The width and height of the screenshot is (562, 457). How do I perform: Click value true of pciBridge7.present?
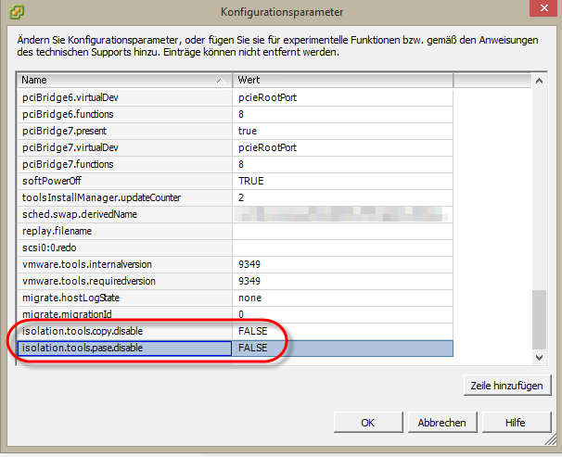[343, 131]
